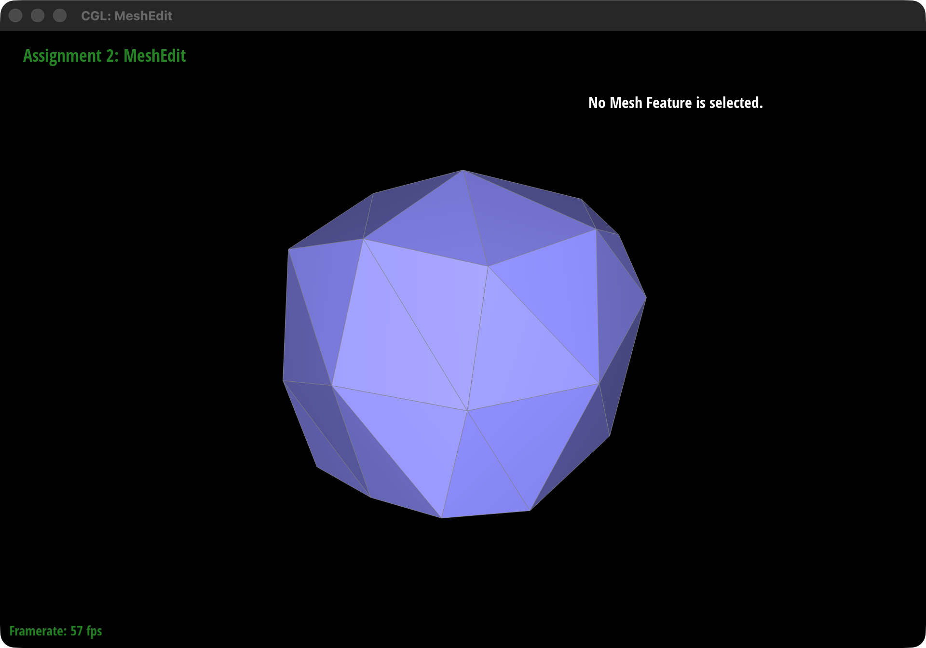Click the 'No Mesh Feature is selected' message
The height and width of the screenshot is (648, 926).
point(675,103)
